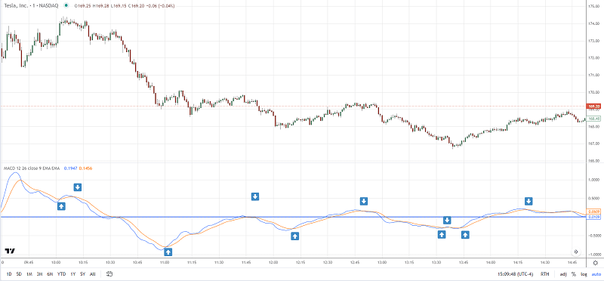
Task: Click the green market status dot
Action: (67, 6)
